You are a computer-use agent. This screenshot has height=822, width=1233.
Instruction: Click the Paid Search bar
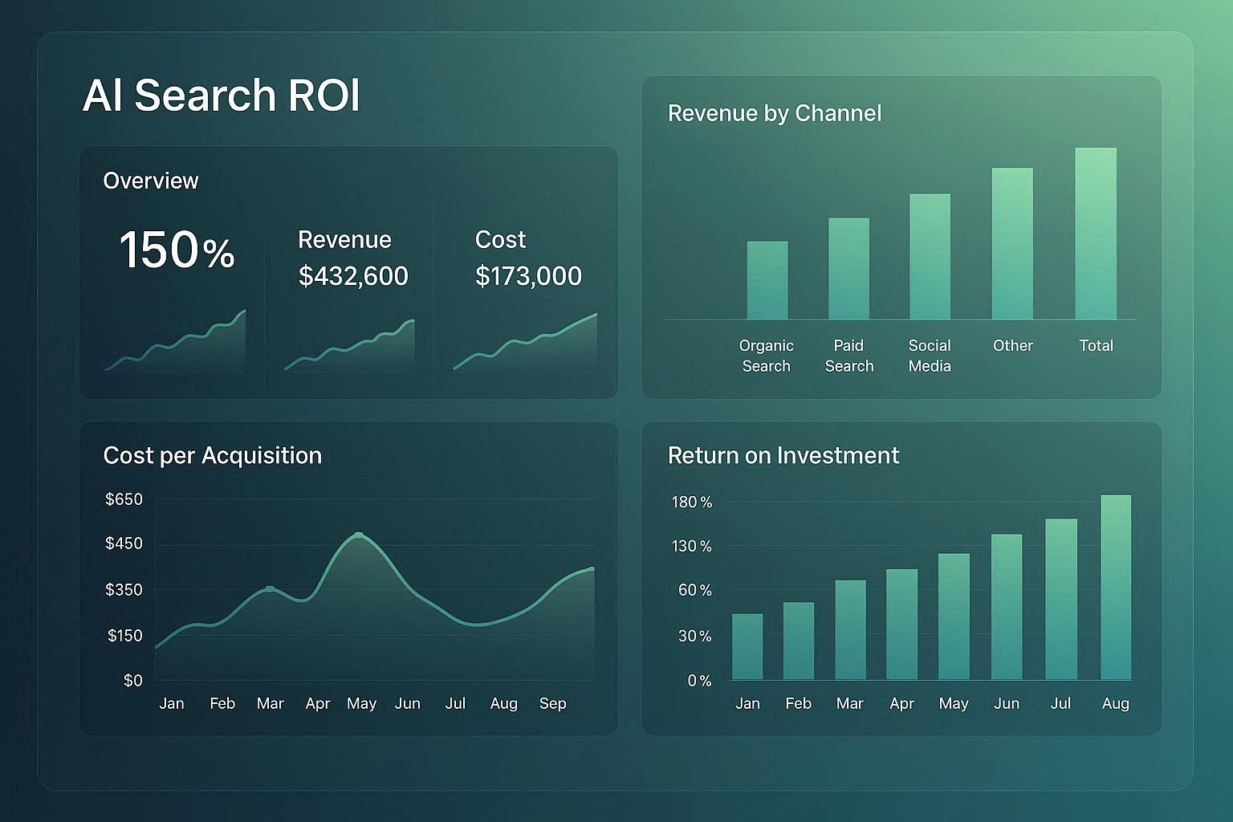tap(848, 271)
